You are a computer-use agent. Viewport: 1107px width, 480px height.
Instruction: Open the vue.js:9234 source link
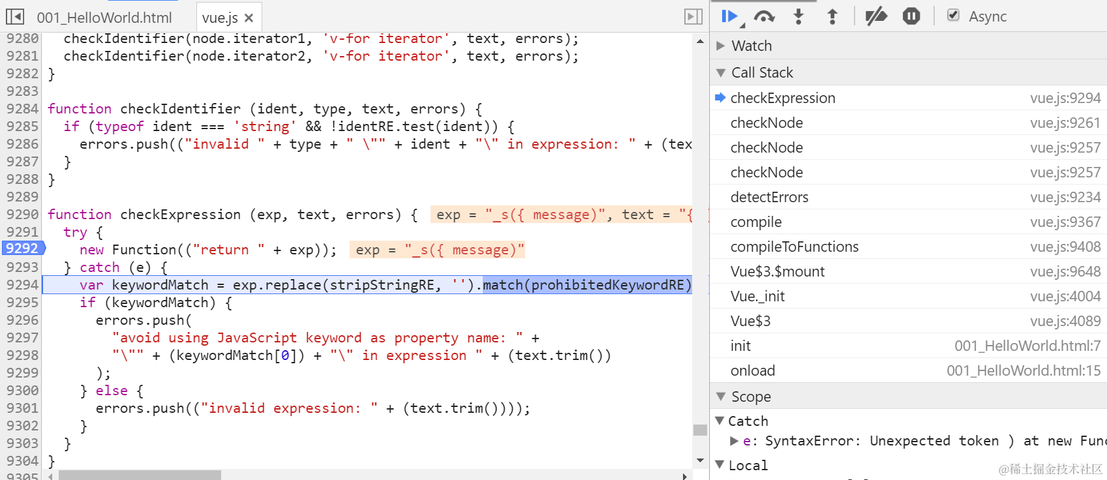(x=1065, y=197)
